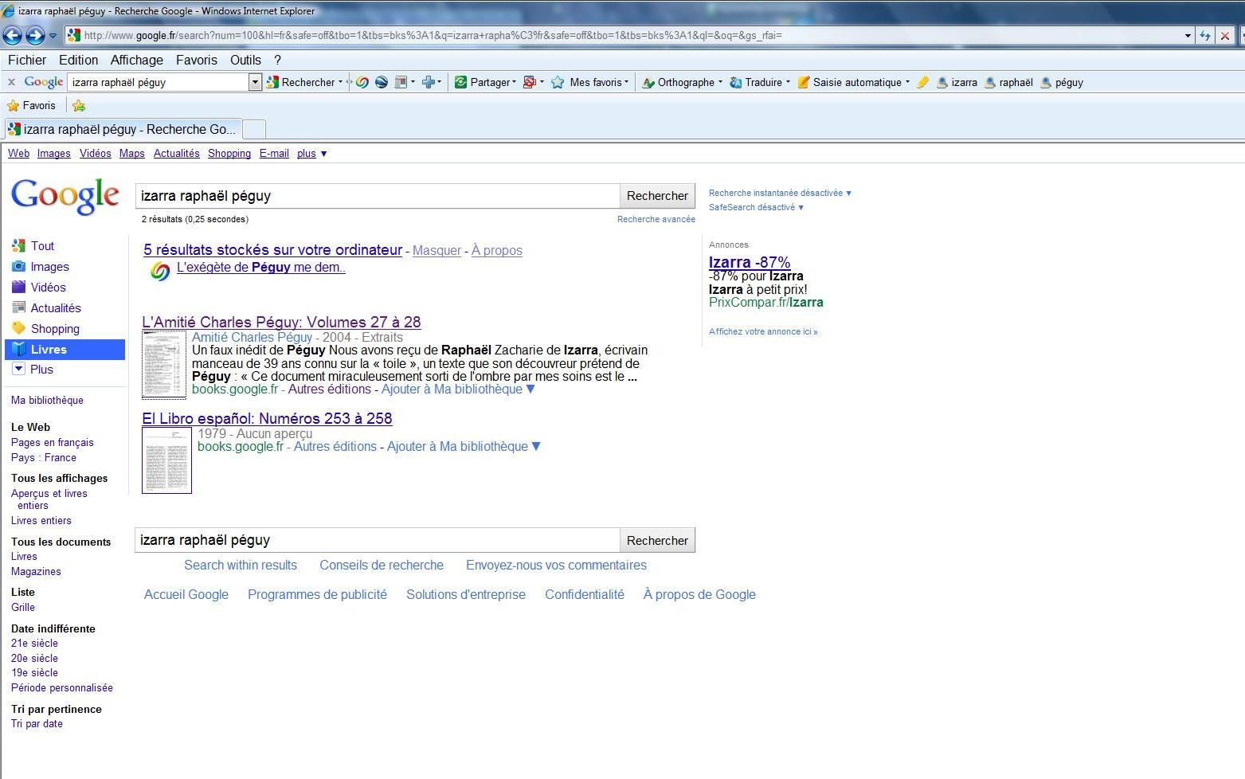Viewport: 1245px width, 779px height.
Task: Click the blue plus add-buttons icon
Action: (x=429, y=82)
